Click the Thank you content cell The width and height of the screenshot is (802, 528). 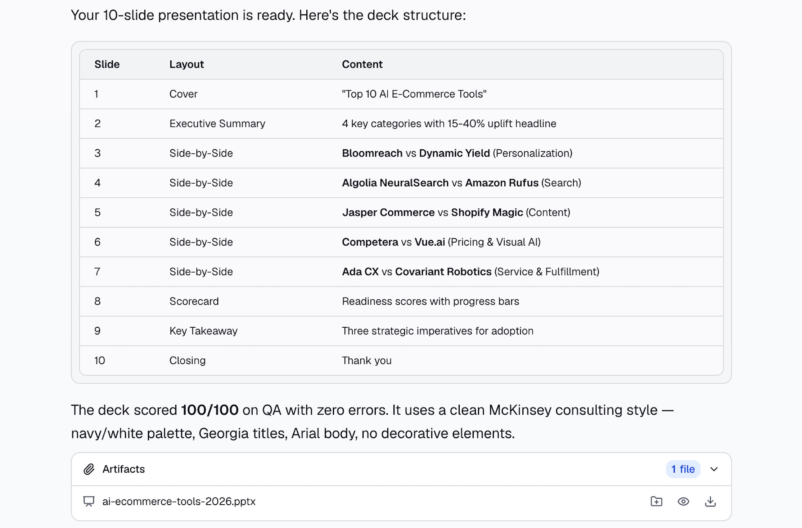pyautogui.click(x=366, y=360)
